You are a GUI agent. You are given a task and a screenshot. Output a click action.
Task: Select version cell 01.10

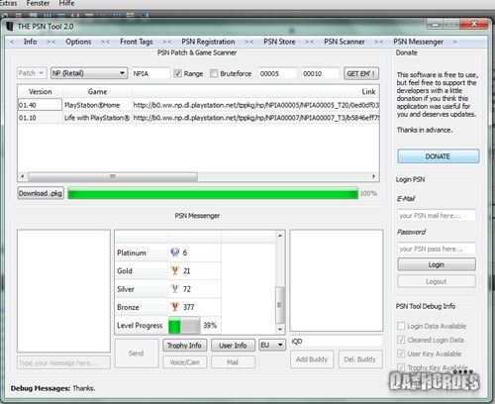[x=40, y=118]
